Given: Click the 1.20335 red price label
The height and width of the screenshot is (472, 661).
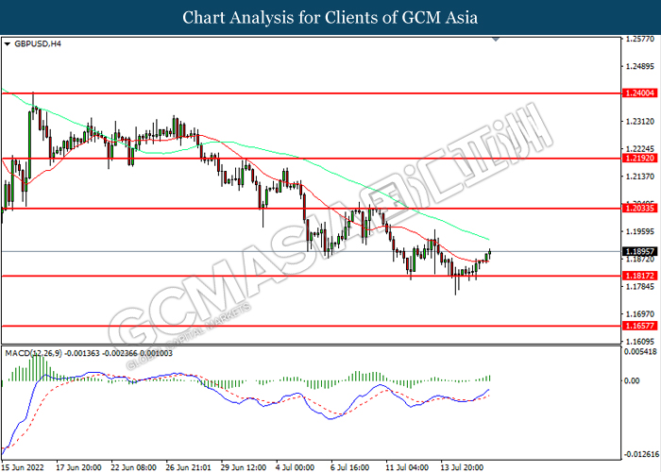Looking at the screenshot, I should (640, 209).
